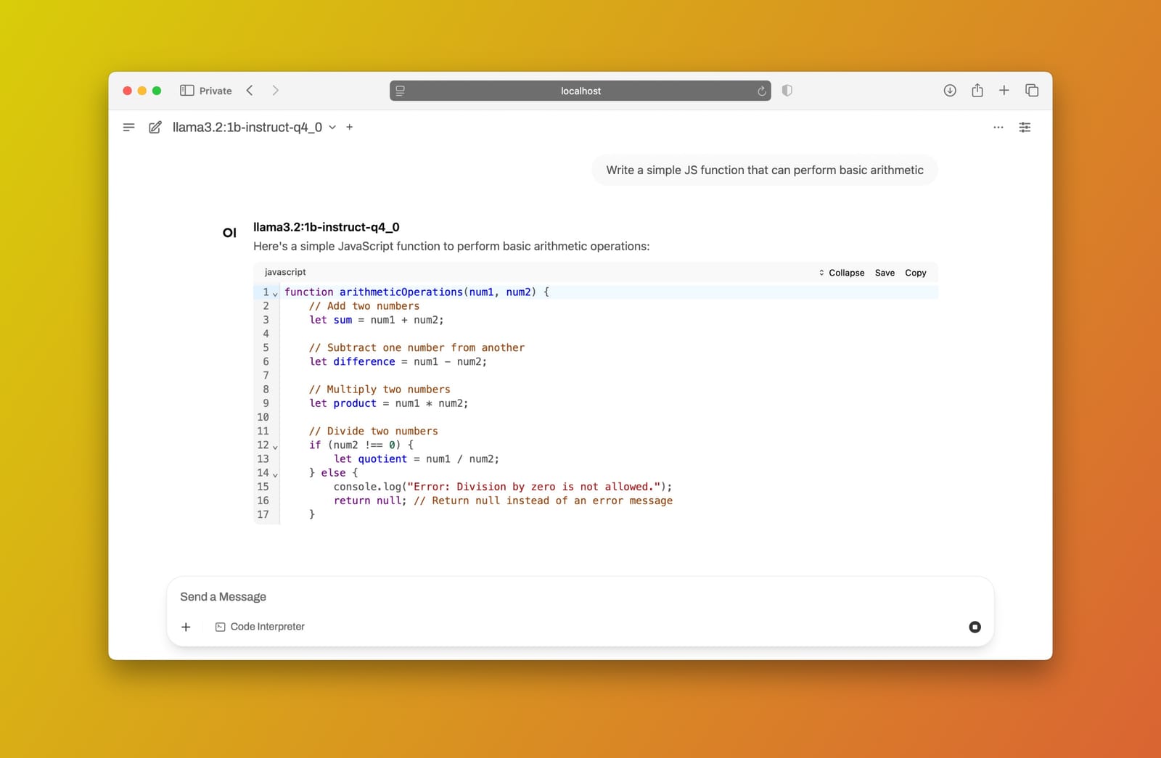Add a new model with the plus button
The height and width of the screenshot is (758, 1161).
tap(349, 127)
